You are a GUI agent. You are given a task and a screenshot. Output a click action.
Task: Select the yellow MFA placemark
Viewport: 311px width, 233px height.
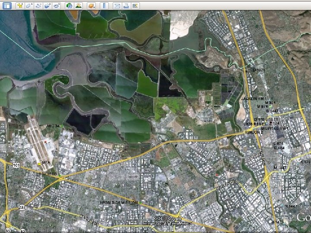pyautogui.click(x=39, y=164)
